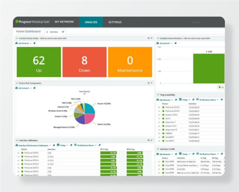
Task: Click the esxi-2 status dot
Action: coord(163,119)
